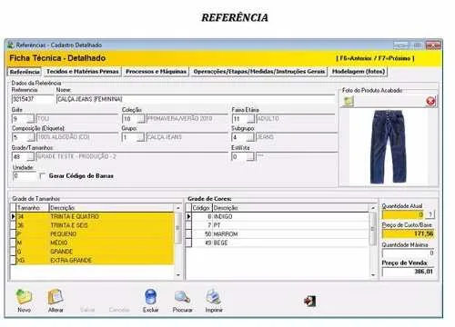This screenshot has height=327, width=455.
Task: Open the Modelagem (fotos) tab
Action: [x=359, y=72]
